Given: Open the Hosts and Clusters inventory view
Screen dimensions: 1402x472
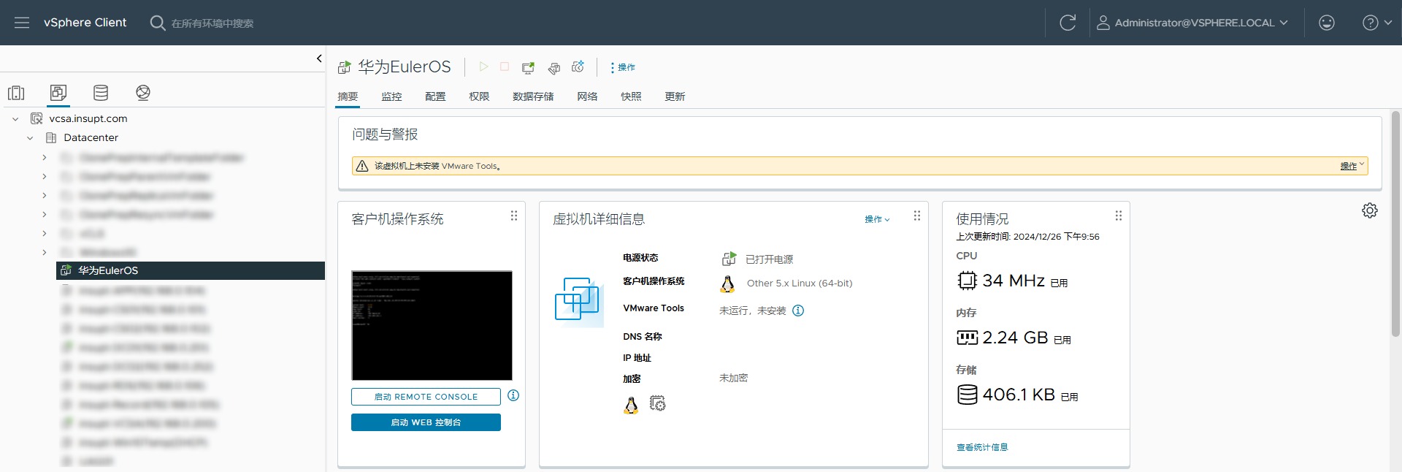Looking at the screenshot, I should 16,93.
